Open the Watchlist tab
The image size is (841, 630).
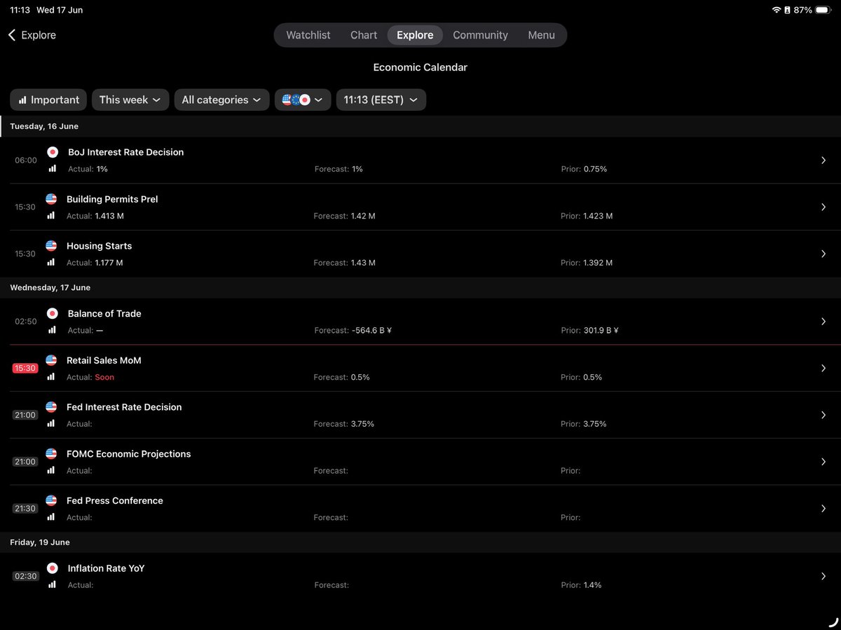click(x=308, y=35)
